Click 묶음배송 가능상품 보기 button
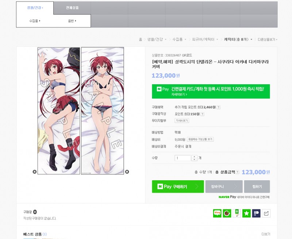Image resolution: width=292 pixels, height=239 pixels. click(x=200, y=139)
